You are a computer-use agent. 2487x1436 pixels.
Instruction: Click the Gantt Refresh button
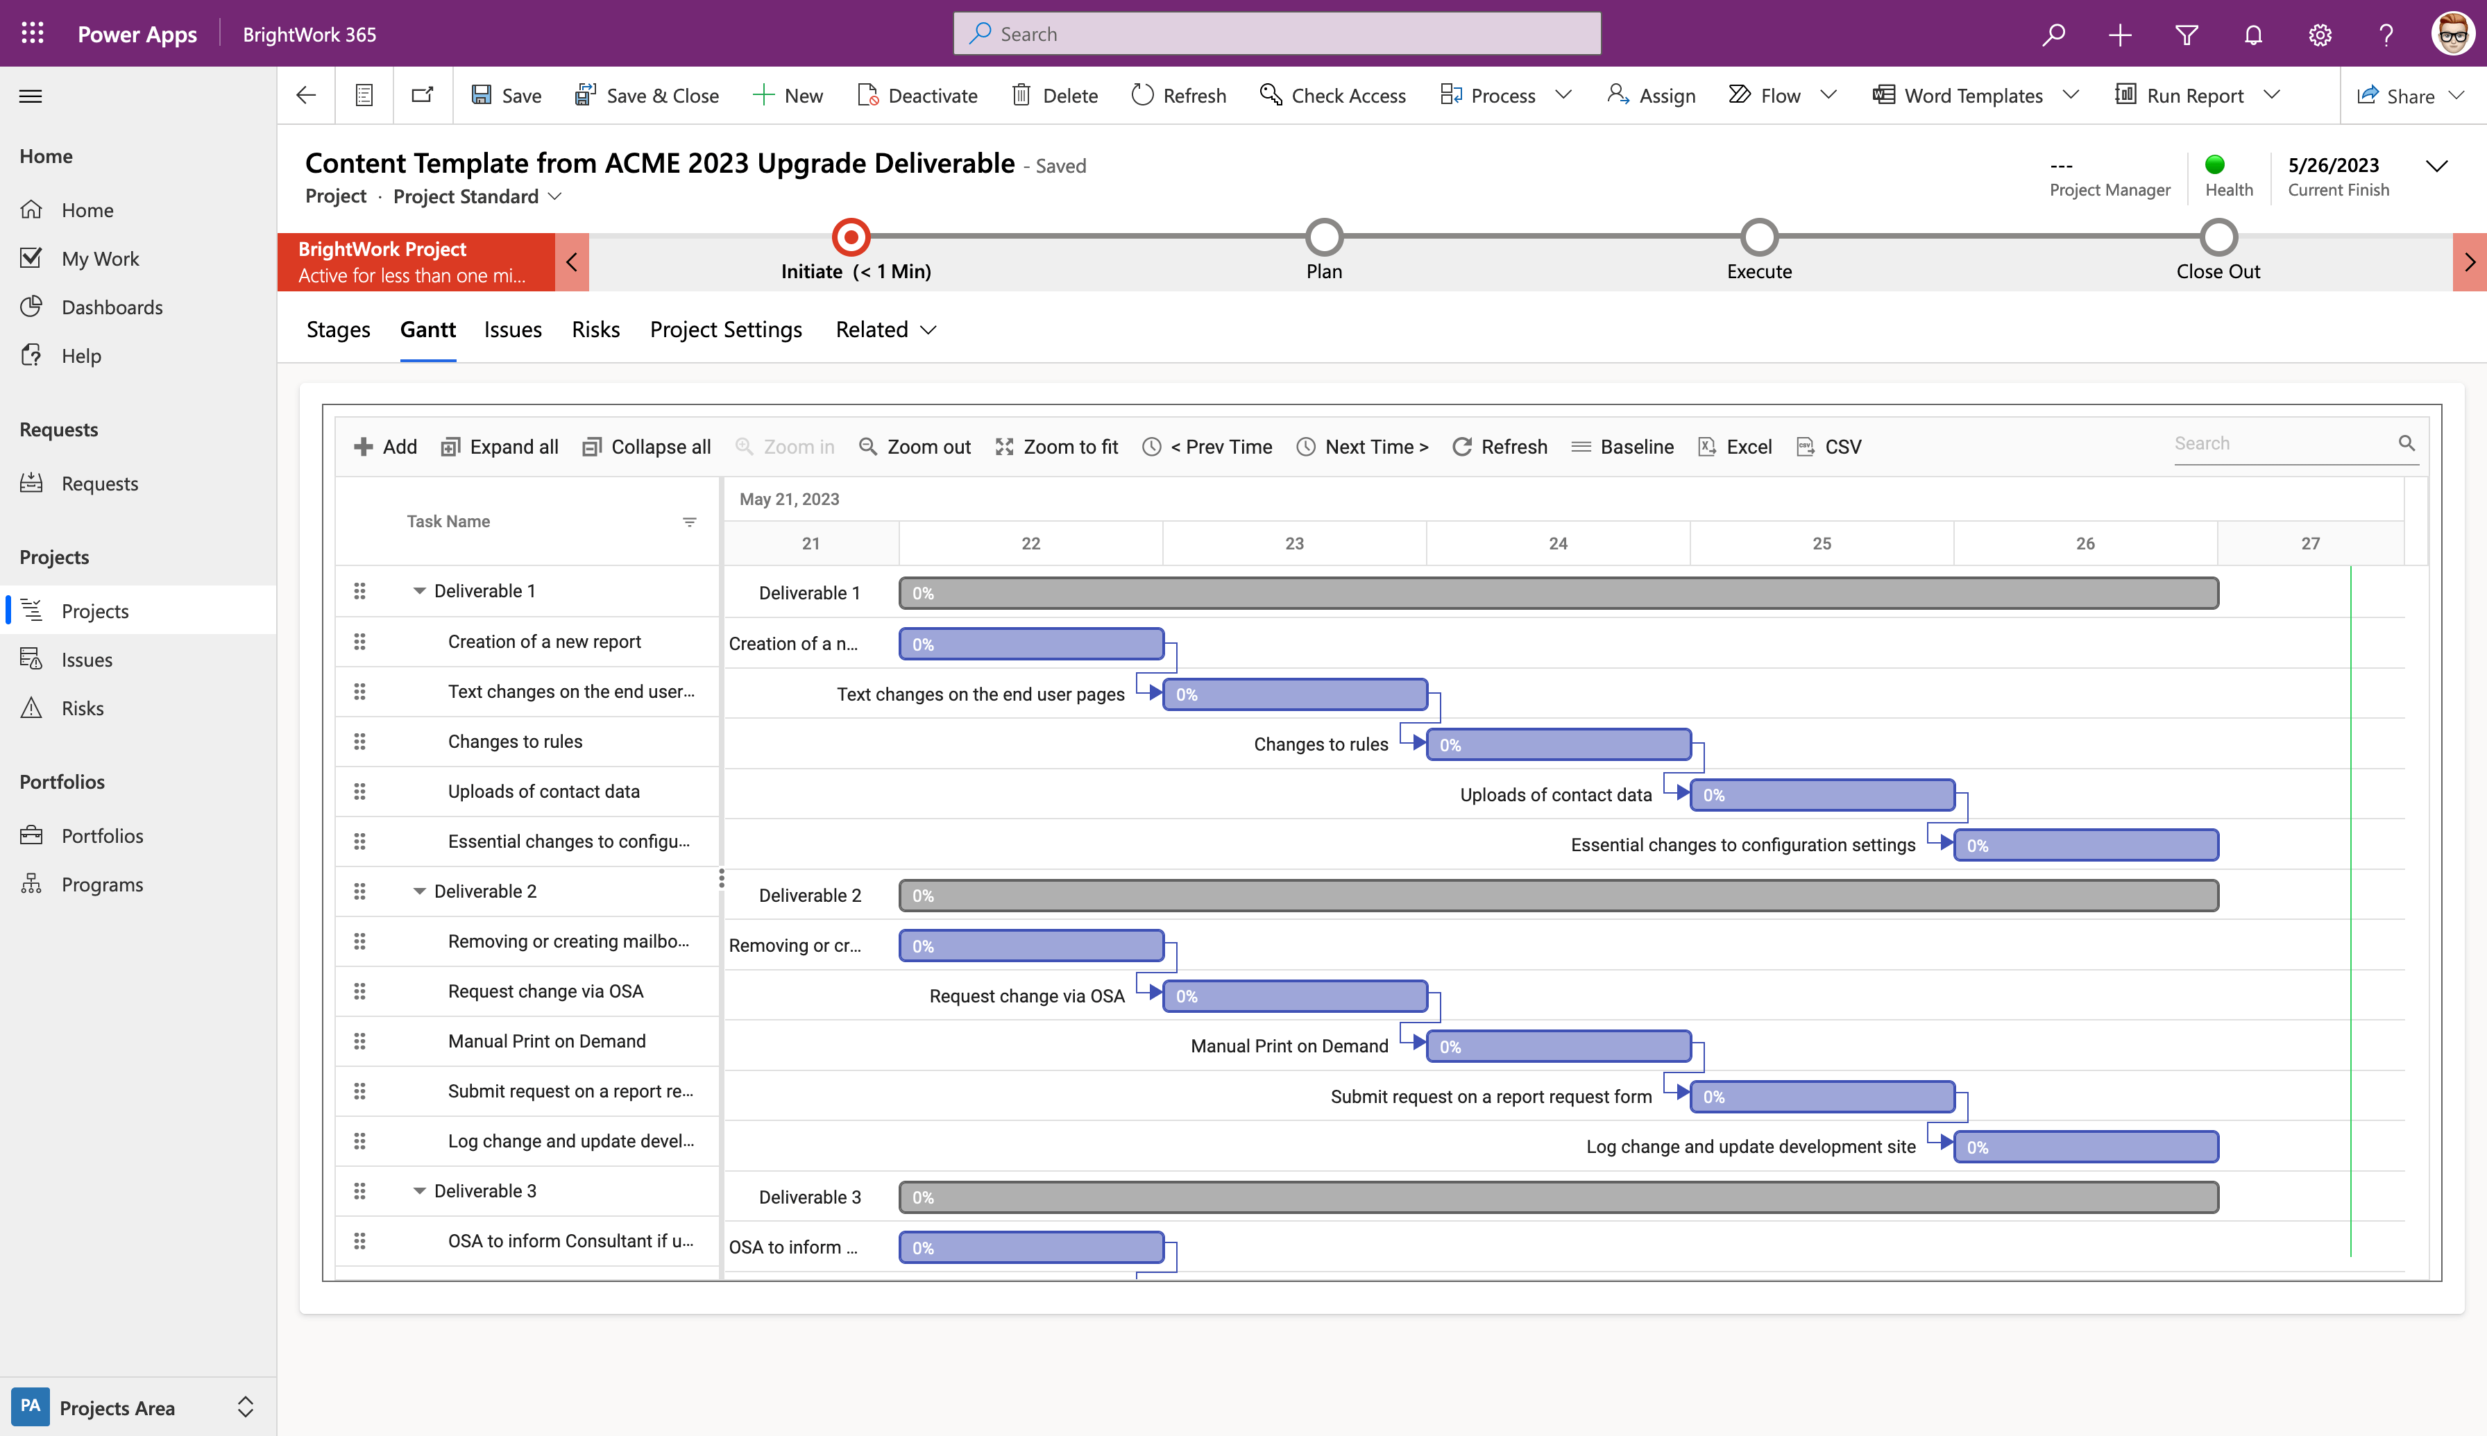tap(1500, 447)
